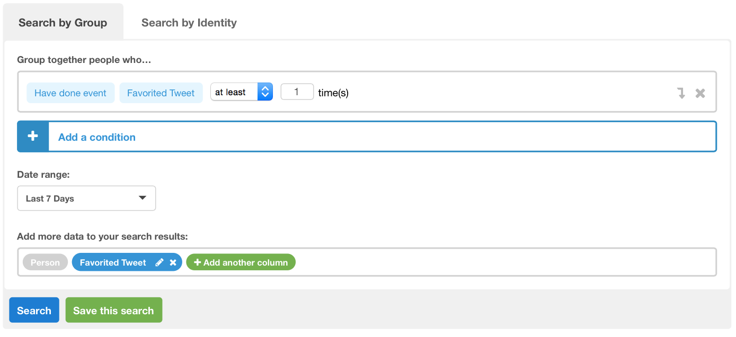The height and width of the screenshot is (337, 736).
Task: Edit the Favorited Tweet column pencil icon
Action: pyautogui.click(x=159, y=262)
